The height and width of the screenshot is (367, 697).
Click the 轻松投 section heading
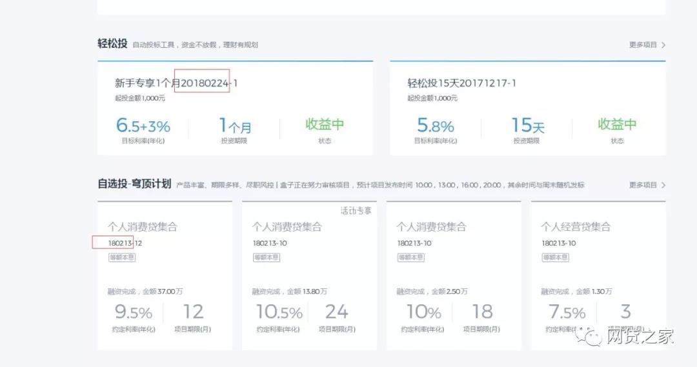112,44
